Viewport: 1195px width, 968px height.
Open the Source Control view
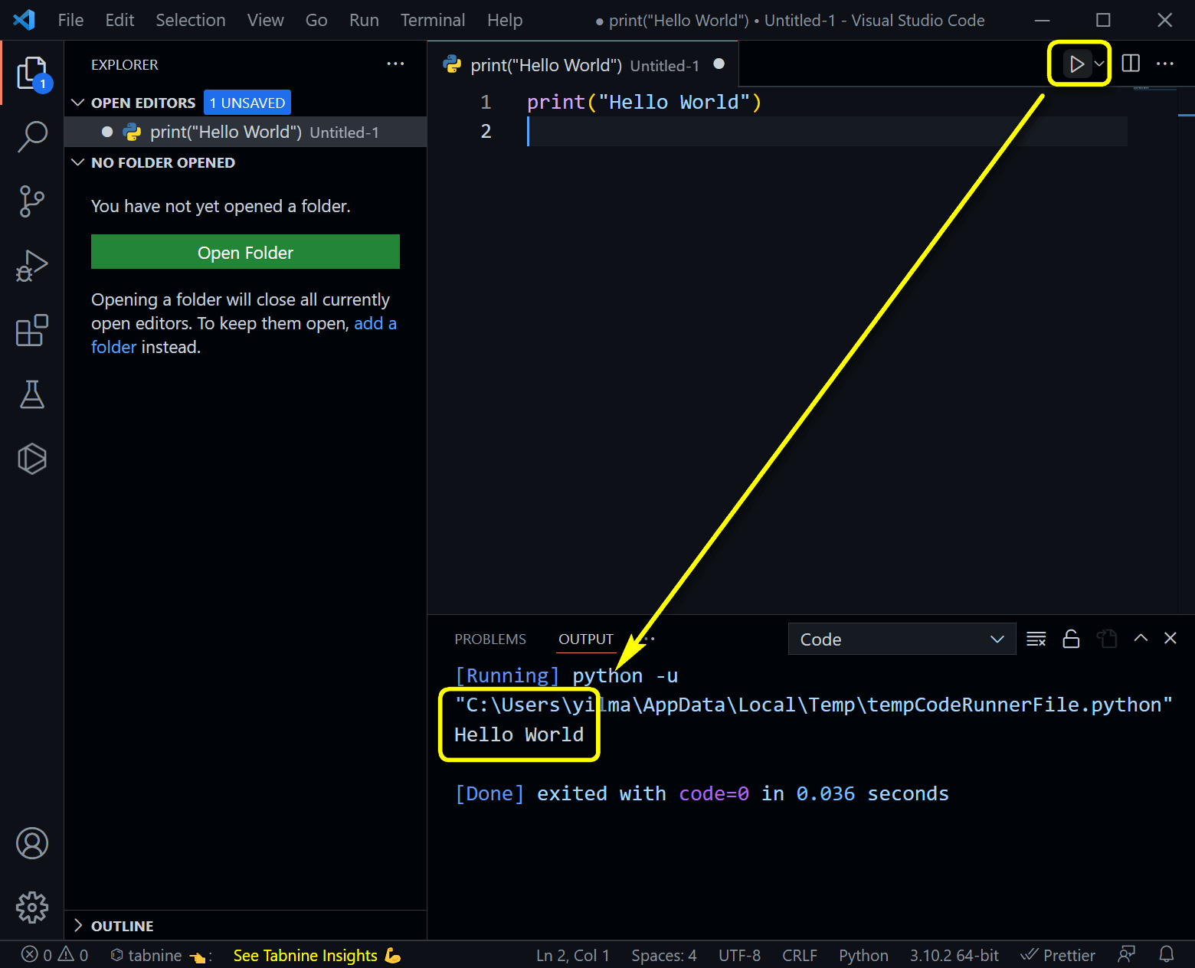(32, 201)
